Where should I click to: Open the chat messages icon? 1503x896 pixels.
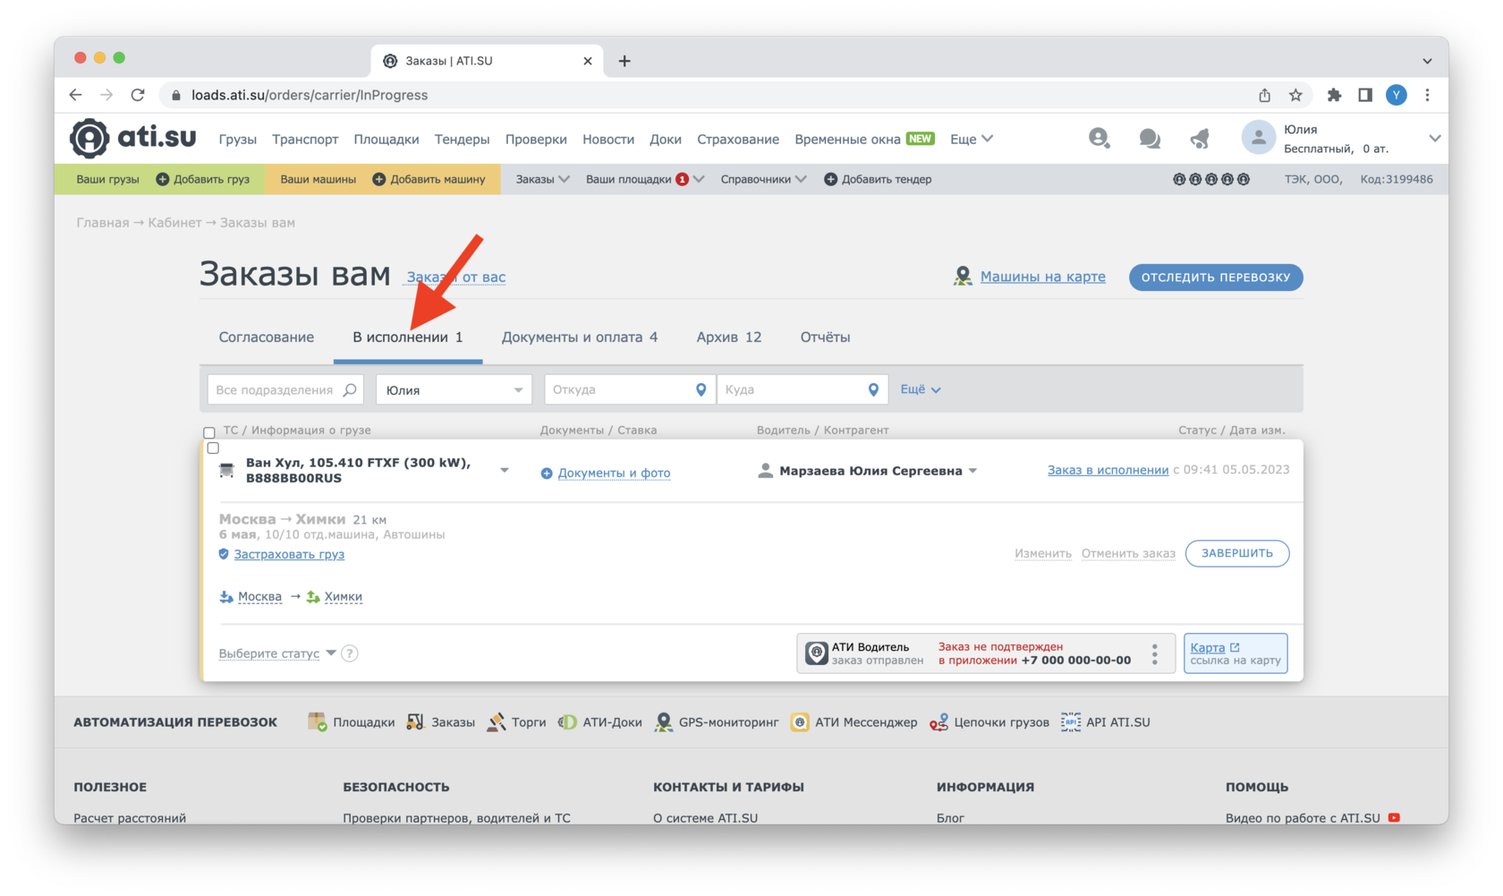(1150, 139)
